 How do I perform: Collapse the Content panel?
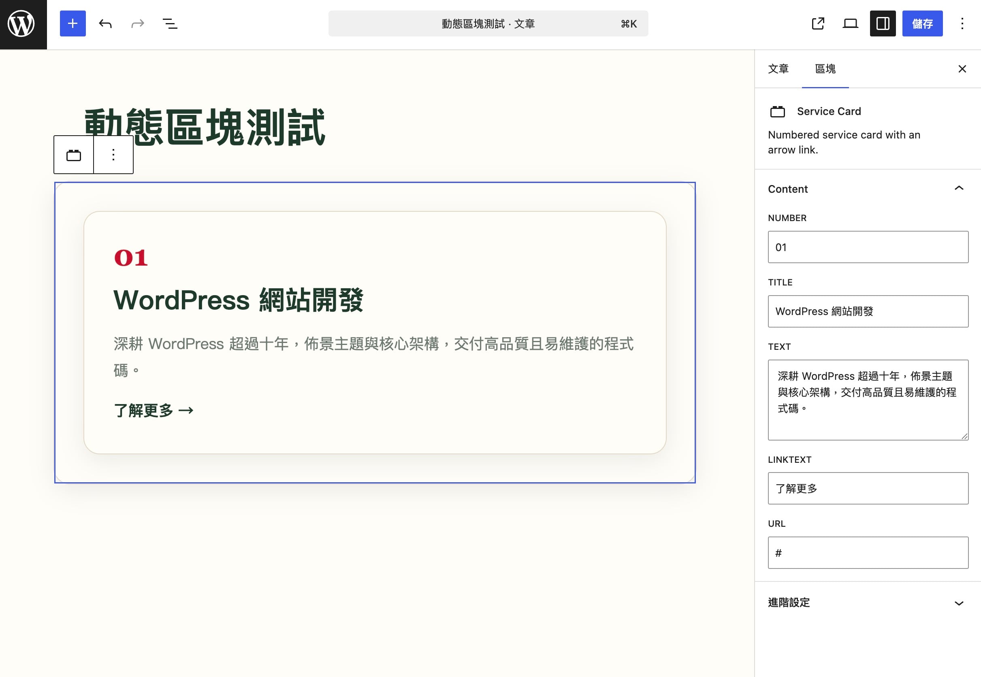[x=867, y=189]
